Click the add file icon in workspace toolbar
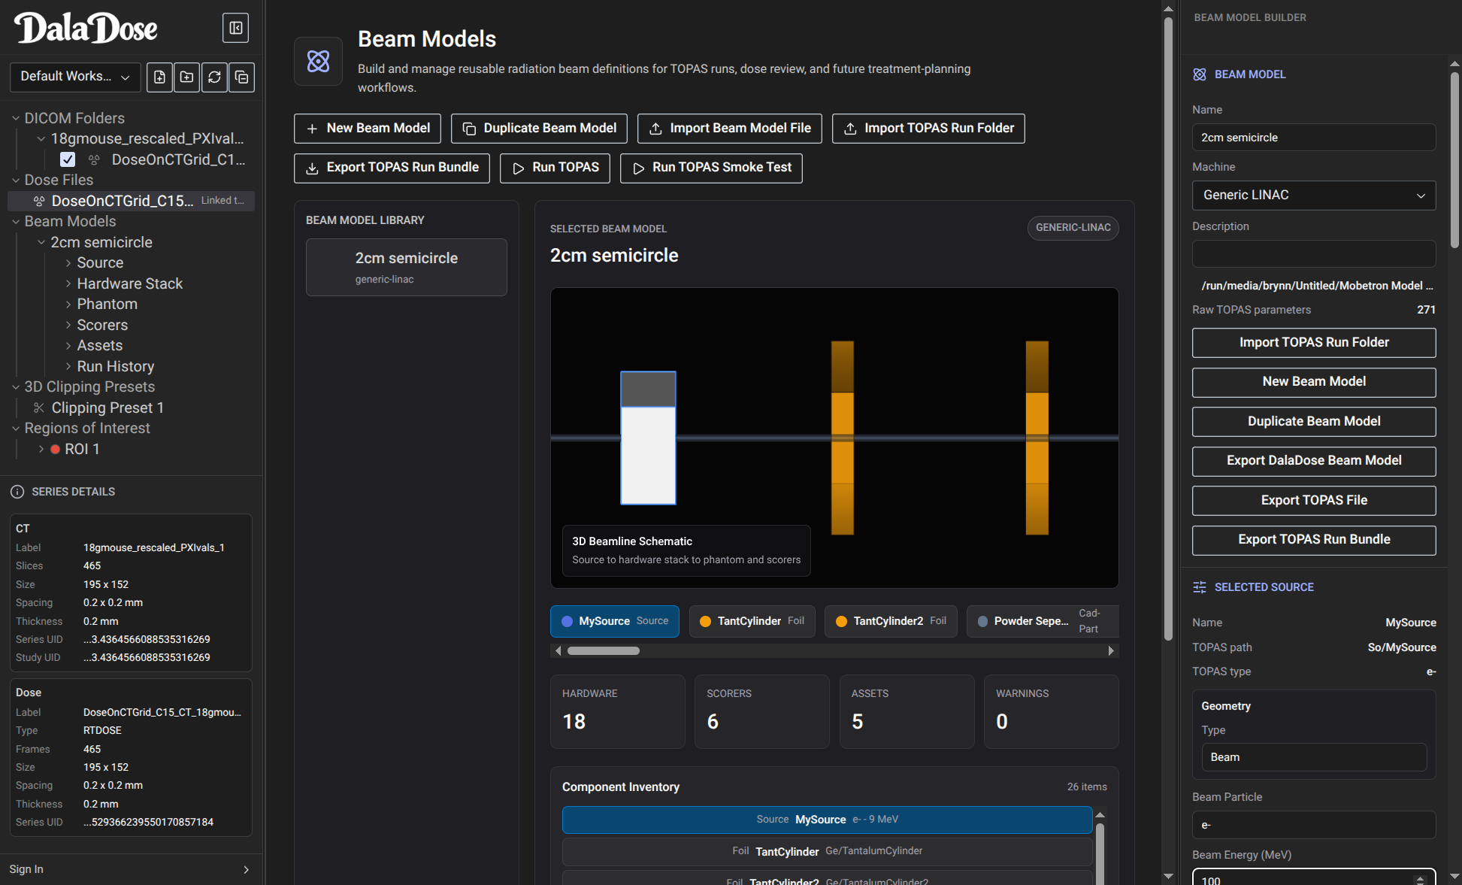 coord(159,77)
